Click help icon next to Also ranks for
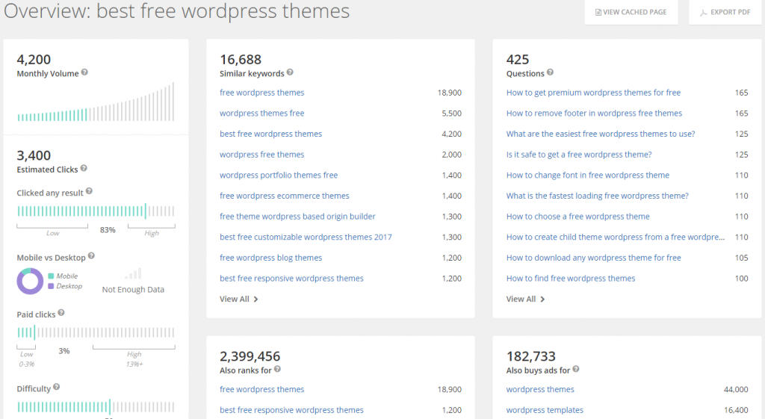Screen dimensions: 765x419 [277, 370]
